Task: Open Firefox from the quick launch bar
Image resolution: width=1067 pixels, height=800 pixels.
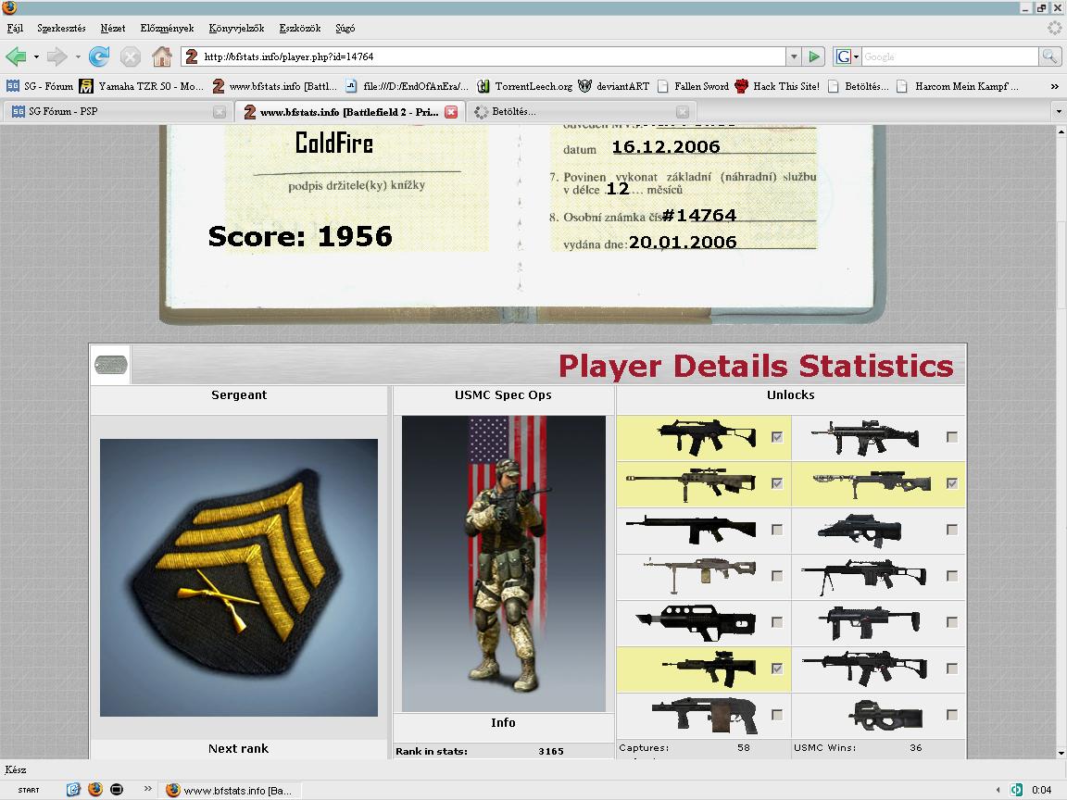Action: click(95, 790)
